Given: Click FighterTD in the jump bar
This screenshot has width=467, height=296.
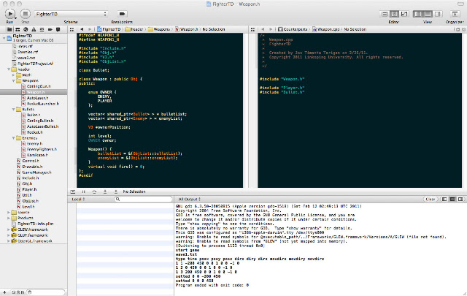Looking at the screenshot, I should coord(109,29).
